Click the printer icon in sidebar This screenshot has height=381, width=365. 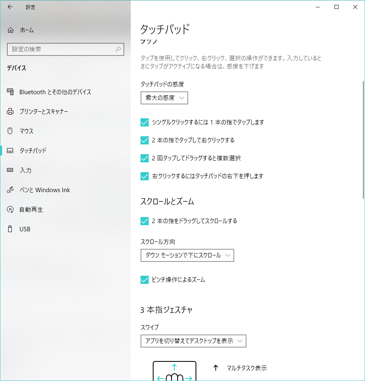pos(10,111)
